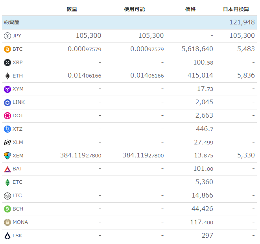Click ETC price 5,360
Viewport: 260px width, 244px height.
pyautogui.click(x=204, y=182)
